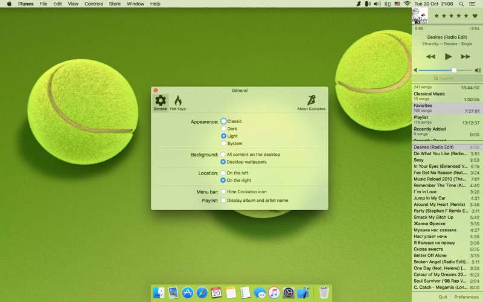Open Preview from the Dock
Image resolution: width=483 pixels, height=302 pixels.
pyautogui.click(x=173, y=292)
